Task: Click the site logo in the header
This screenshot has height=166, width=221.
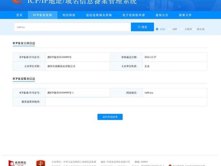Action: (x=17, y=2)
